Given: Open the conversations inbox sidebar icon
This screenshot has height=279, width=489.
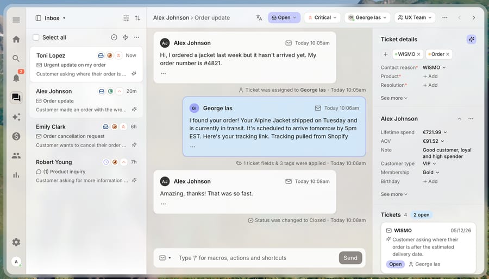Looking at the screenshot, I should point(16,98).
